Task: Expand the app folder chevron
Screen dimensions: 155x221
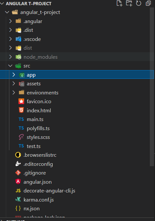Action: 14,75
